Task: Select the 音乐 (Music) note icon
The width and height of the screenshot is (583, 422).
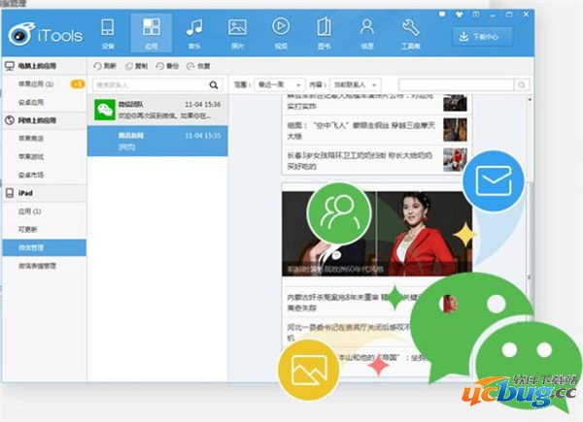Action: click(x=193, y=31)
